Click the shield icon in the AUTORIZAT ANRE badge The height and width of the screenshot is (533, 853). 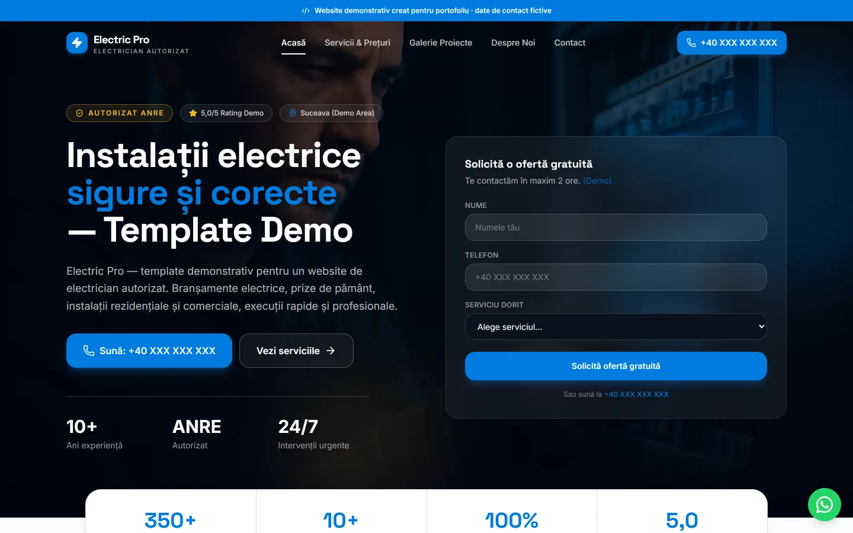point(79,113)
